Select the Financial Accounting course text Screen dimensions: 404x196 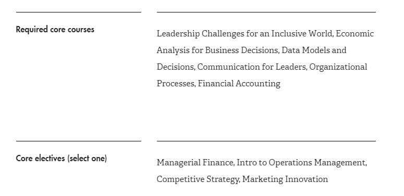[x=239, y=84]
